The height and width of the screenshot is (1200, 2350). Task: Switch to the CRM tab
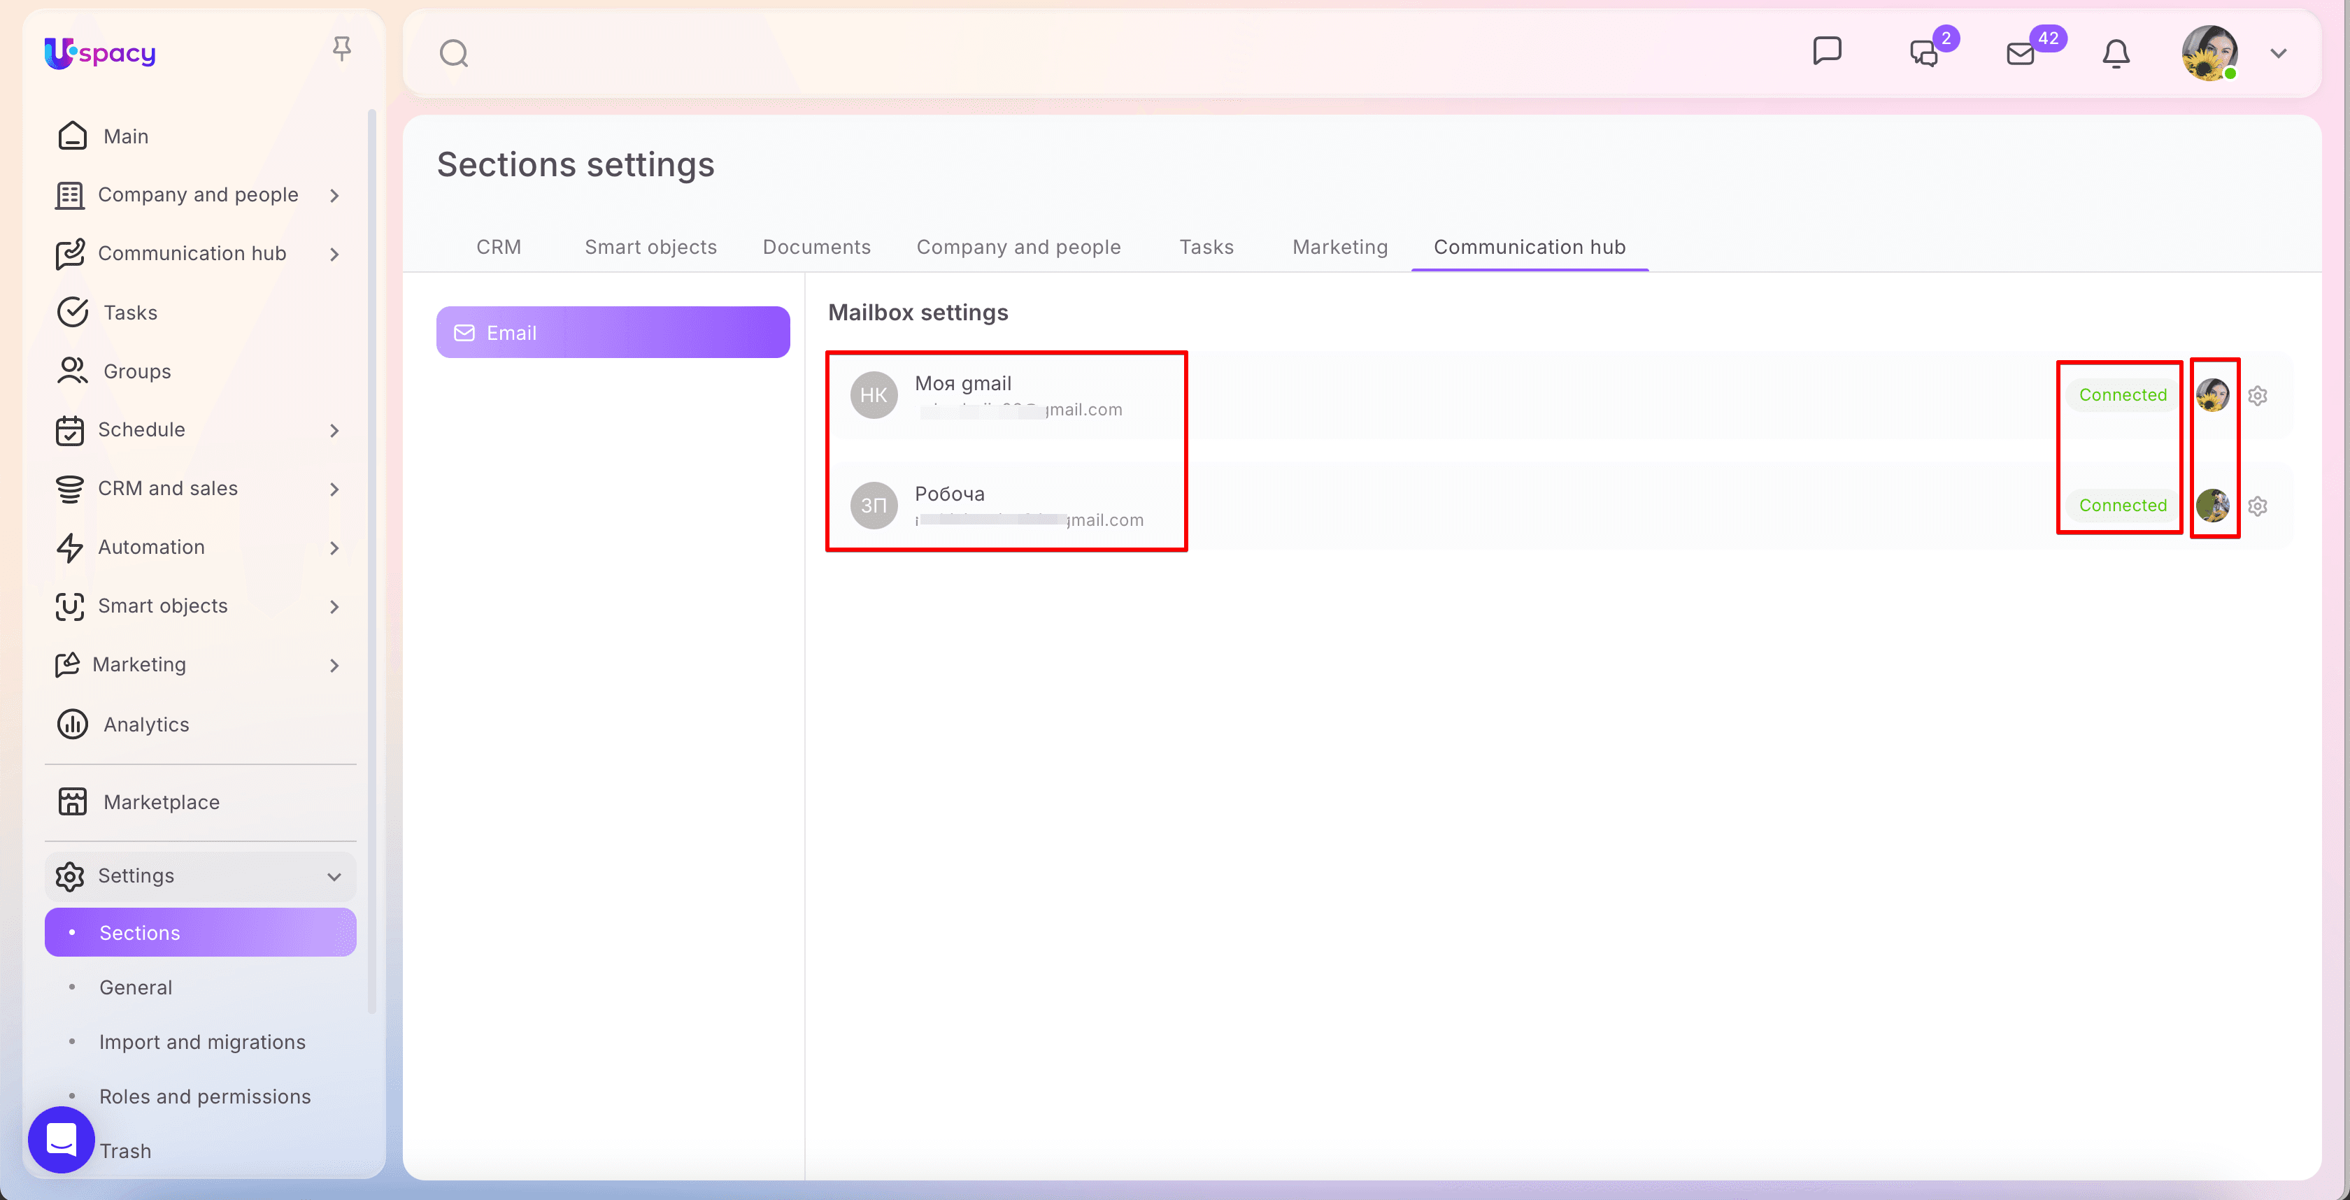tap(498, 247)
